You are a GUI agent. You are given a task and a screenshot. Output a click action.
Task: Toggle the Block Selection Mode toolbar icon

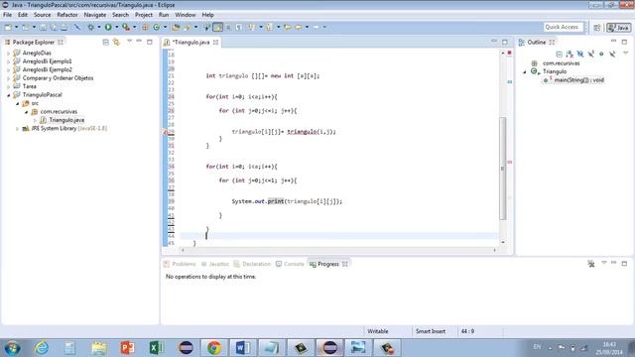228,27
